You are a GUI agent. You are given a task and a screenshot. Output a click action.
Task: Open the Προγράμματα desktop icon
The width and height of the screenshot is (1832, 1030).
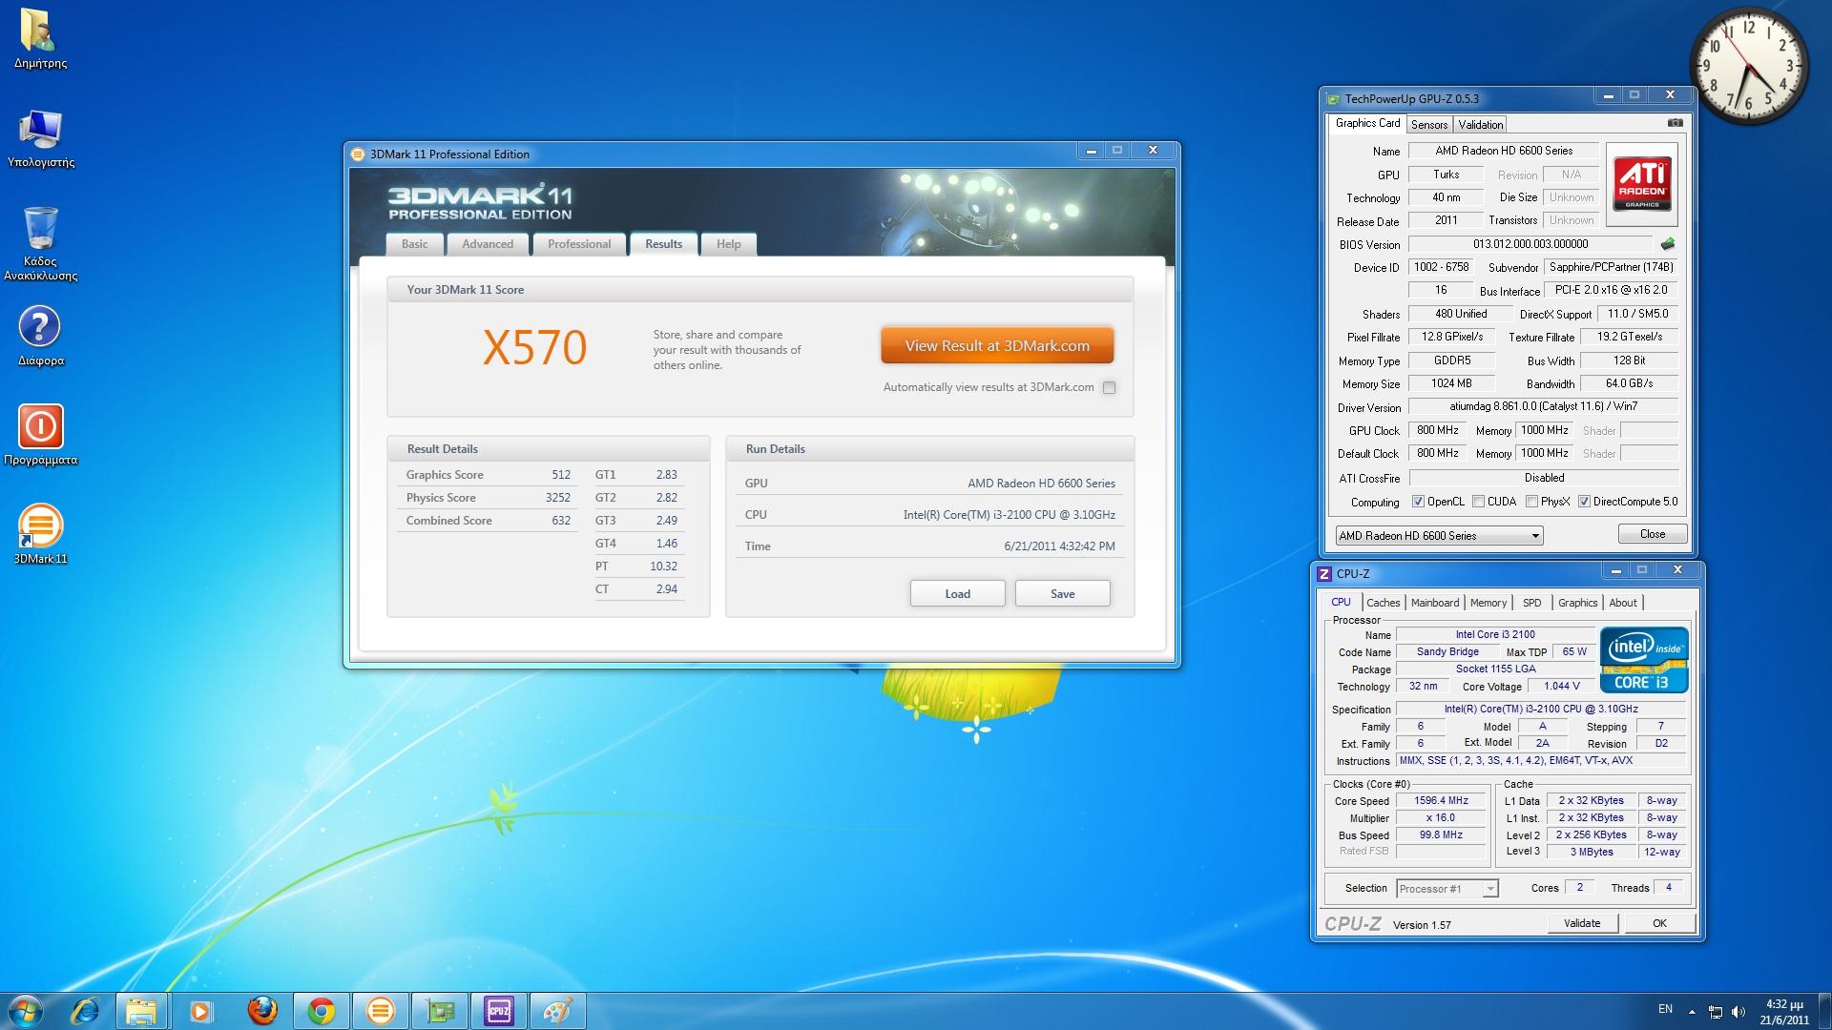click(40, 435)
